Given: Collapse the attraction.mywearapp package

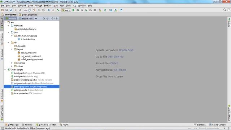Looking at the screenshot, I should click(12, 36).
